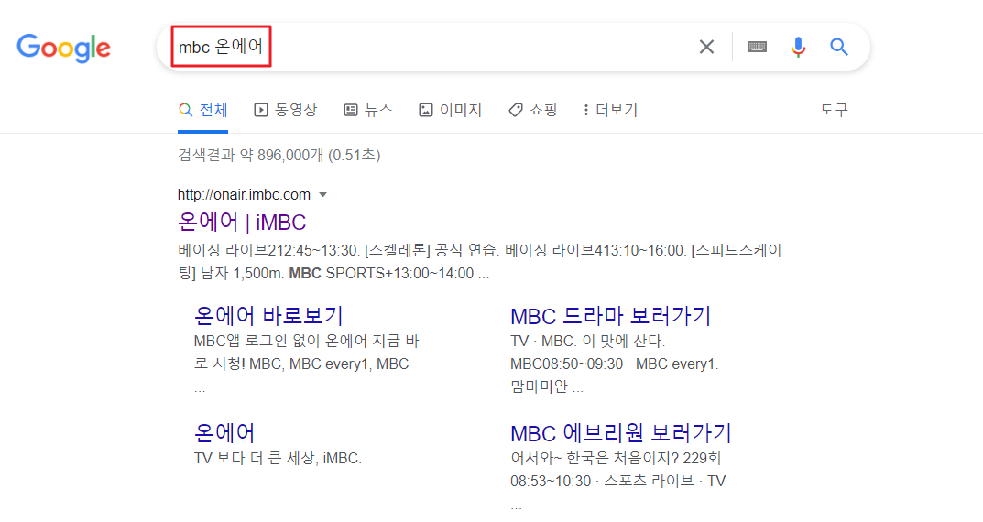The width and height of the screenshot is (983, 522).
Task: Open the Google logo homepage
Action: click(63, 48)
